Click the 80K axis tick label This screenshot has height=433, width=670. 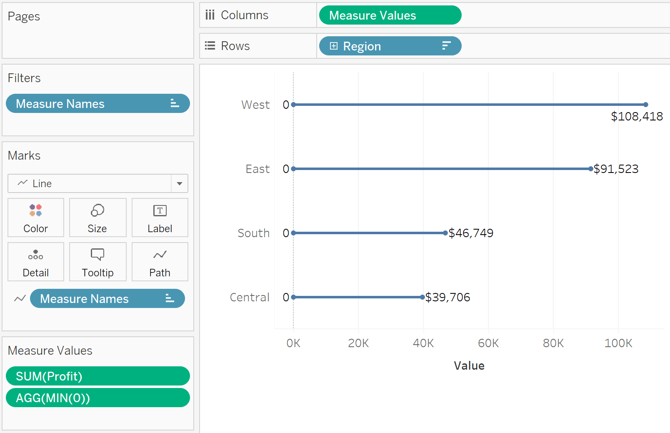pos(553,343)
